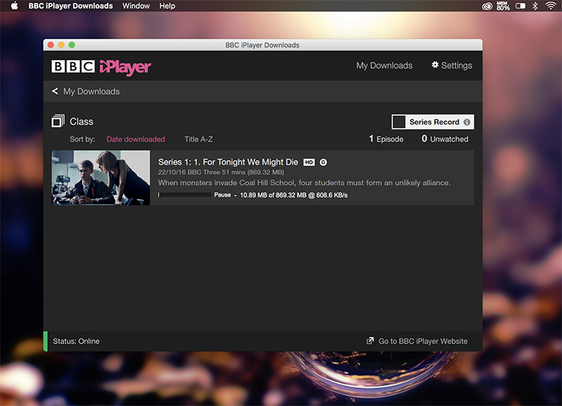The height and width of the screenshot is (406, 562).
Task: Minimize the window with the yellow button
Action: click(61, 45)
